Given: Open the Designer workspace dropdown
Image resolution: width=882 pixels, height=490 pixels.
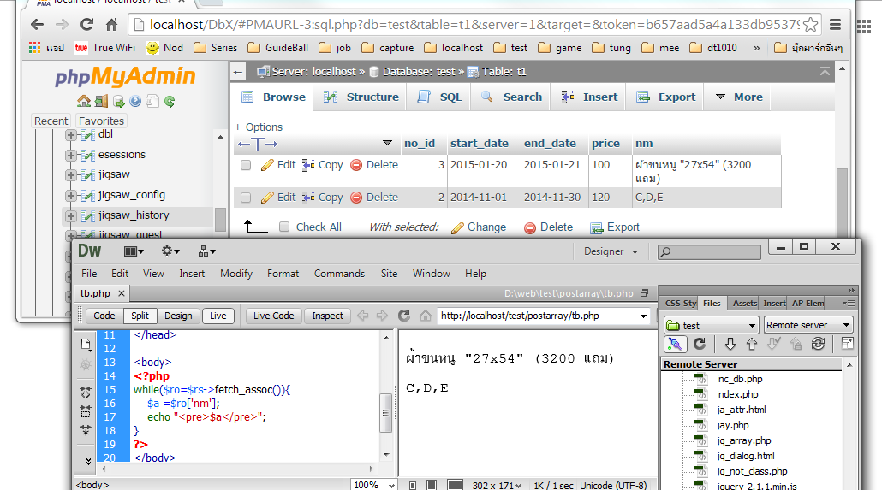Looking at the screenshot, I should click(x=611, y=251).
